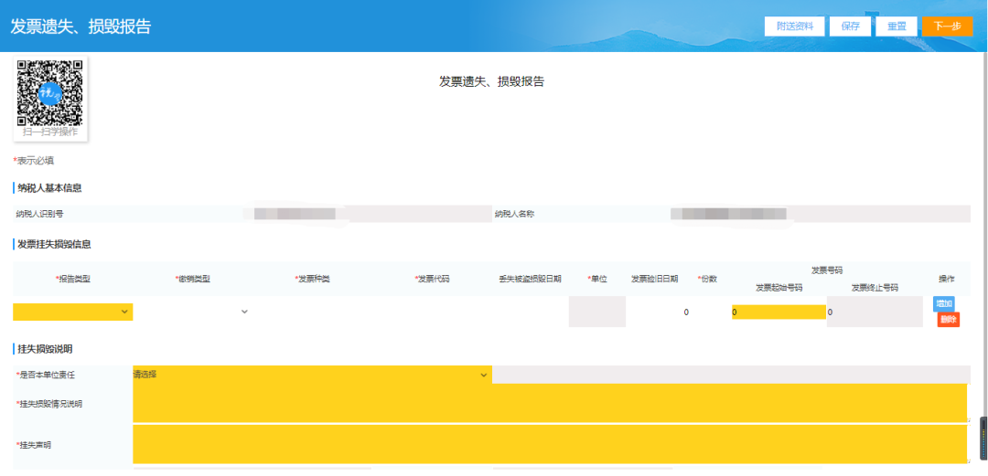Click into the 挂失声明 text area
This screenshot has width=988, height=476.
pyautogui.click(x=549, y=444)
